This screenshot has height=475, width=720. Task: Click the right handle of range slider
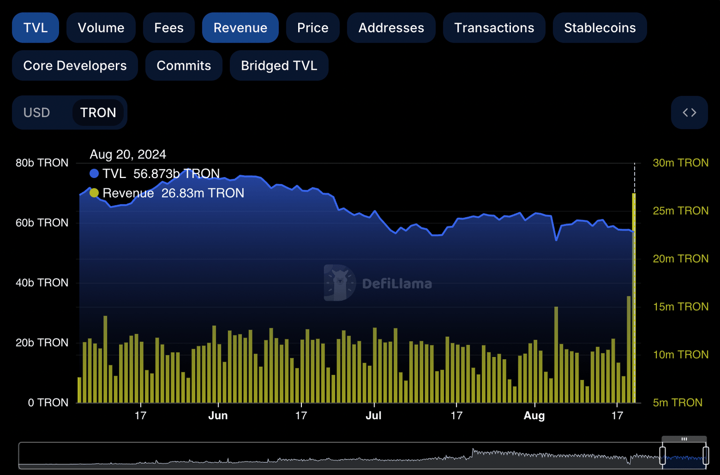[705, 455]
